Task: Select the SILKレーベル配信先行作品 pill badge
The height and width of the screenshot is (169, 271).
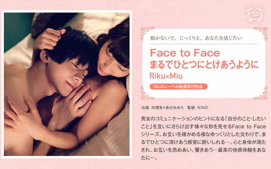Action: [x=179, y=87]
